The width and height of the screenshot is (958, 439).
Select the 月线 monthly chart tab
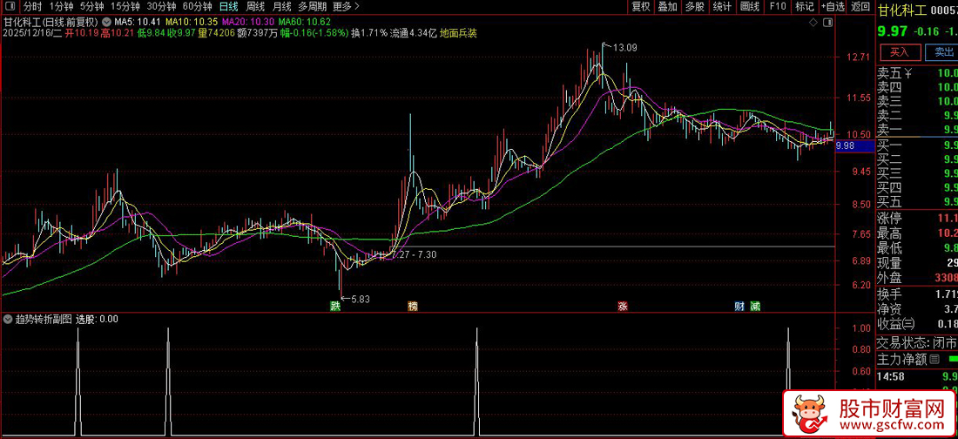pyautogui.click(x=281, y=7)
